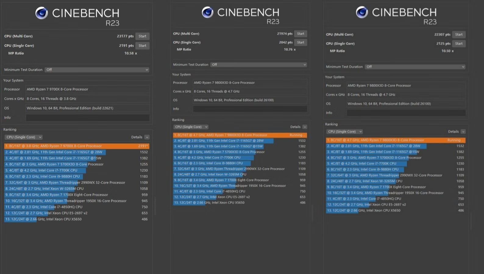
Task: Click Info input field in middle window
Action: (250, 109)
